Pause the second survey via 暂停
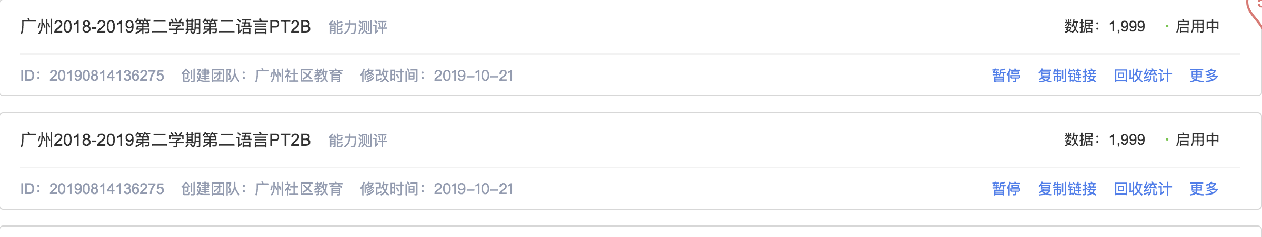 [x=1006, y=189]
